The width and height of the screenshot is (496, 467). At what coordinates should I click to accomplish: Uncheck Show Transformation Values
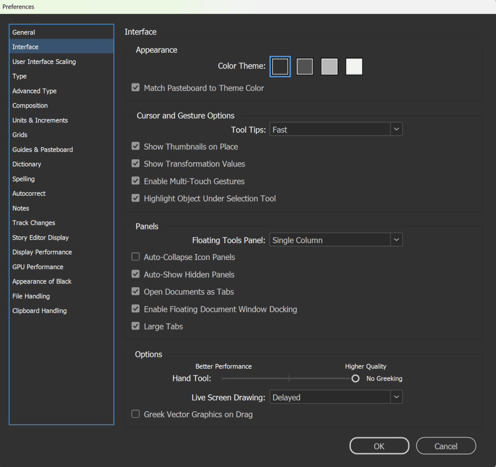pos(136,164)
